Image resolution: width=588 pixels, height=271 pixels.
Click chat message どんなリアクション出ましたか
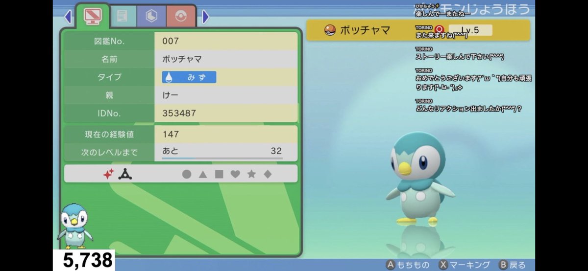pyautogui.click(x=468, y=109)
